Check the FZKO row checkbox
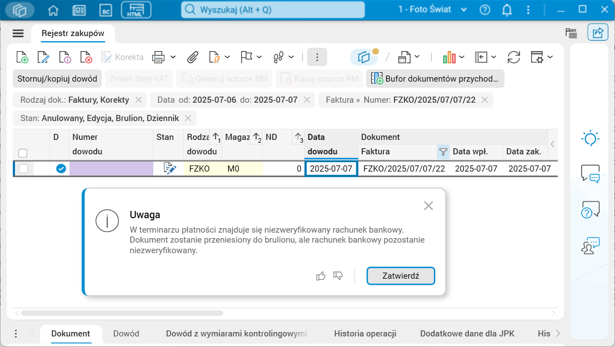The image size is (615, 347). (23, 169)
